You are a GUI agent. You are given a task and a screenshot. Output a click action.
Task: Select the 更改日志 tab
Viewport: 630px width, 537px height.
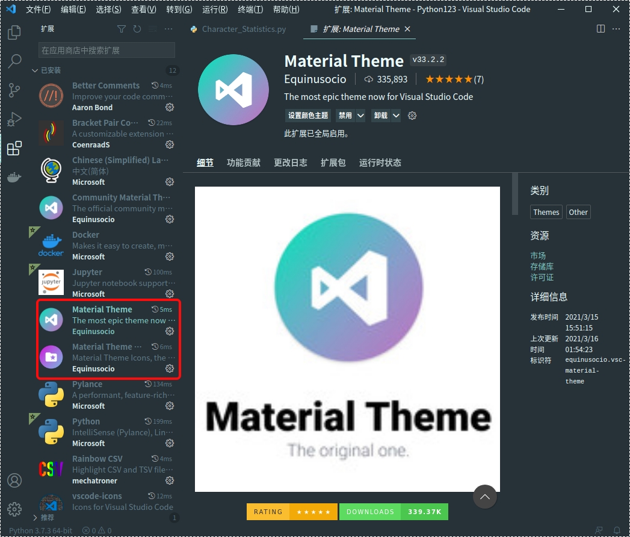tap(291, 163)
